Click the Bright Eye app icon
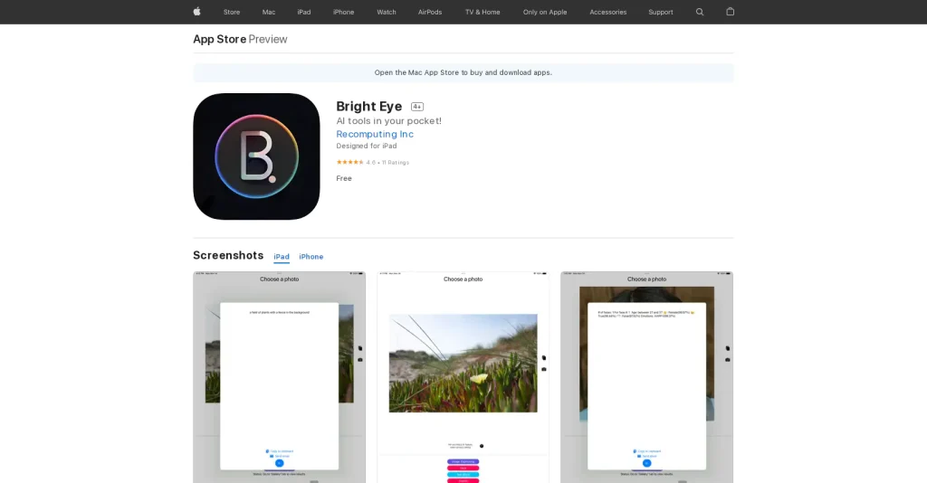The image size is (927, 483). point(256,156)
